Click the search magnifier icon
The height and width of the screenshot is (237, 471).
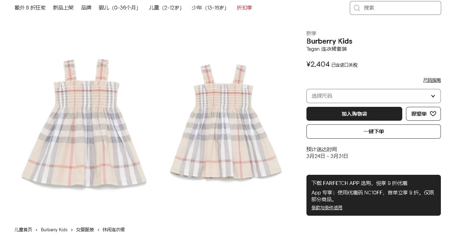(x=357, y=8)
